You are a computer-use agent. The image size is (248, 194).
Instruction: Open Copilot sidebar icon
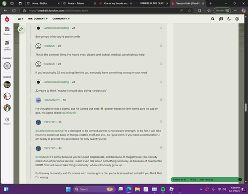pyautogui.click(x=244, y=10)
